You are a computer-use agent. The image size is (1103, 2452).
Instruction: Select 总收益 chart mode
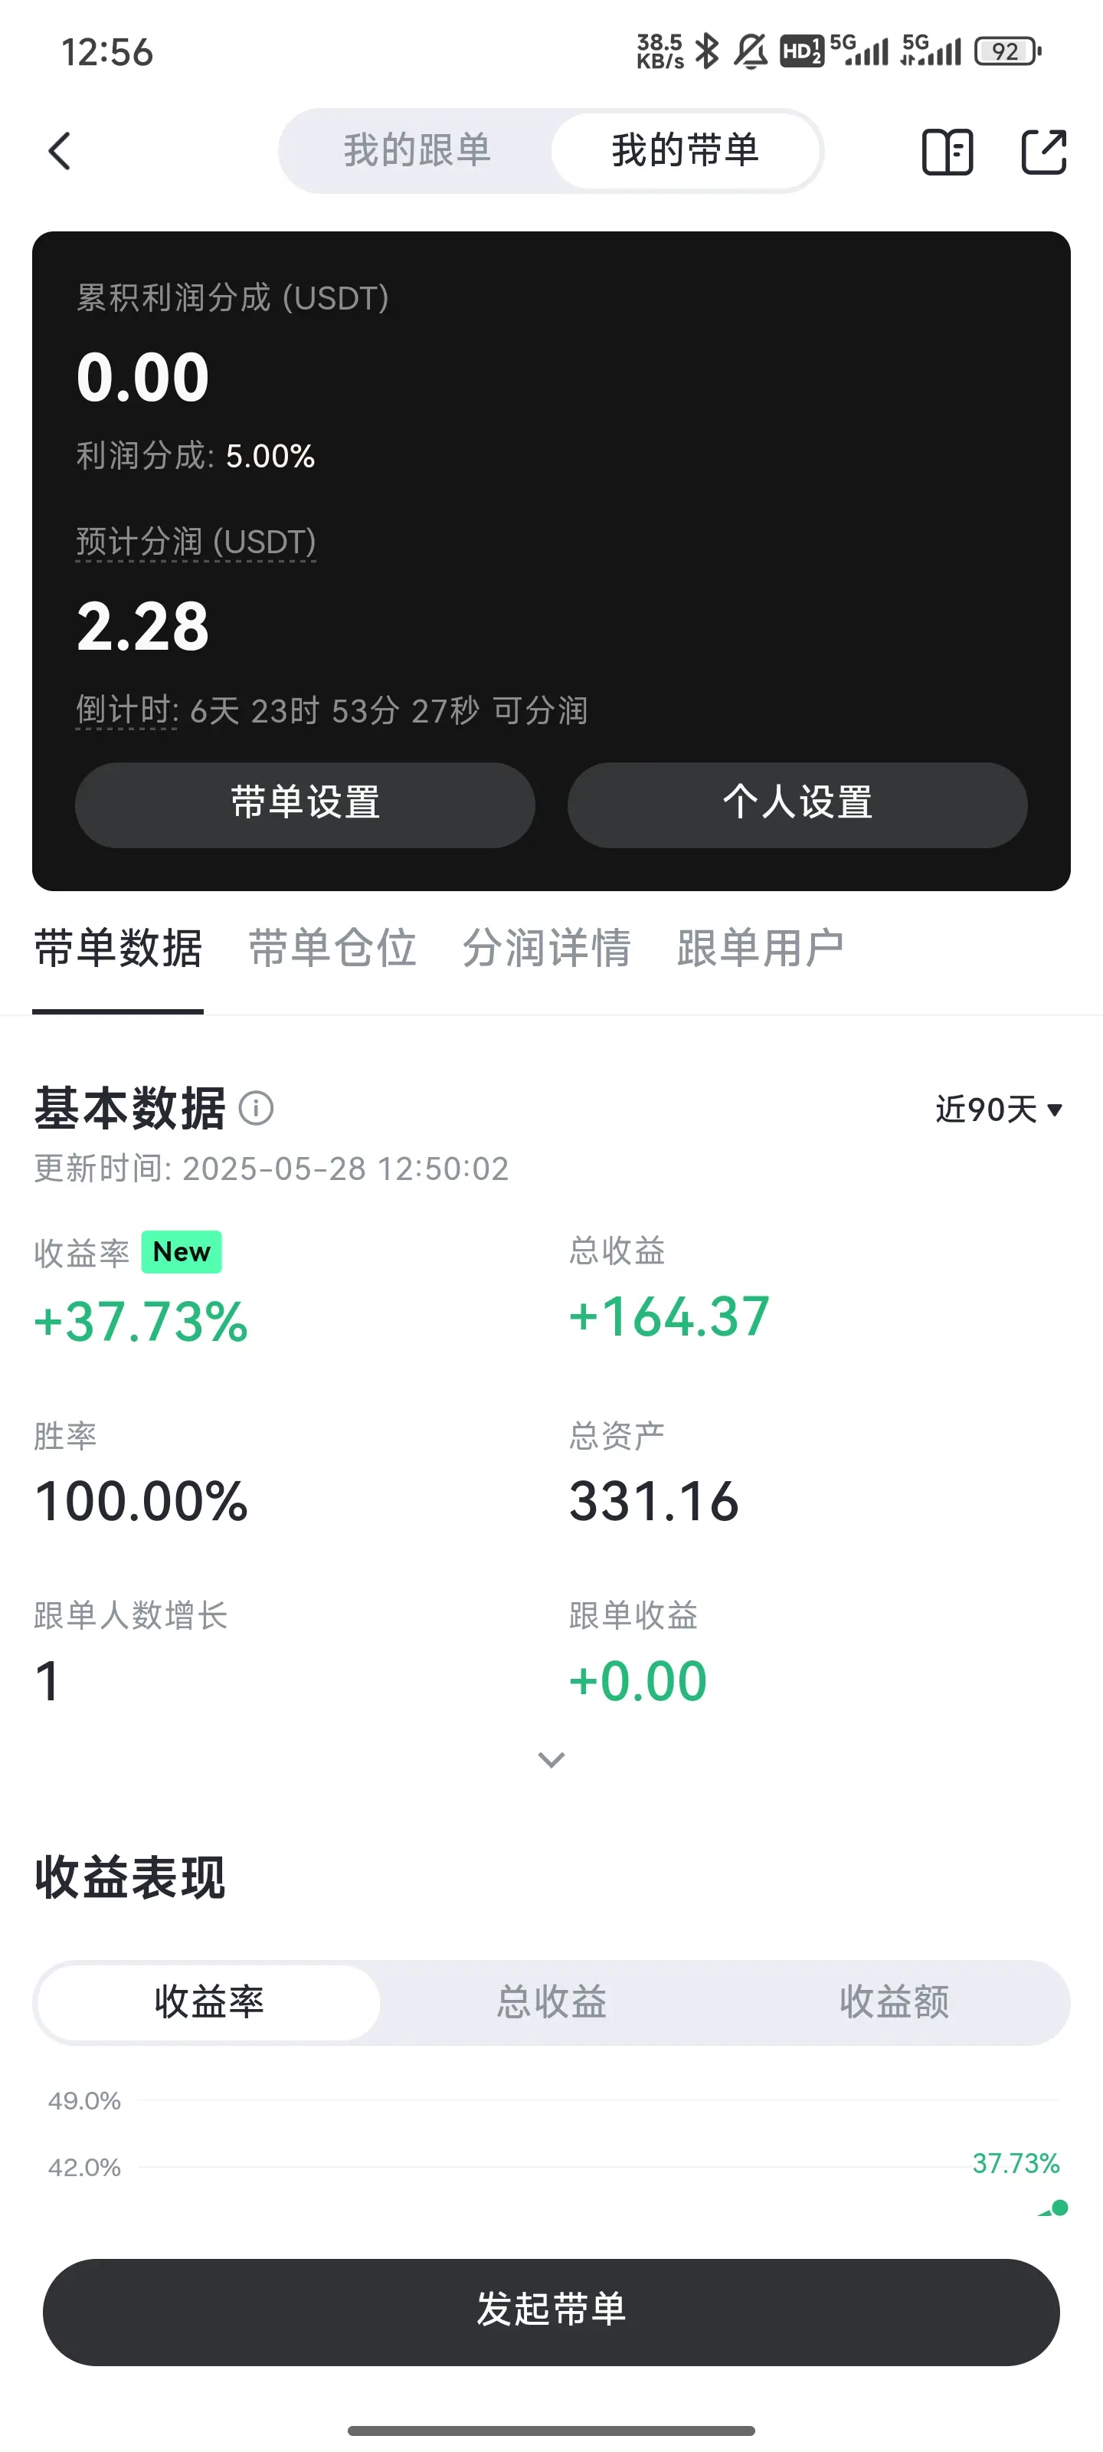click(551, 2001)
